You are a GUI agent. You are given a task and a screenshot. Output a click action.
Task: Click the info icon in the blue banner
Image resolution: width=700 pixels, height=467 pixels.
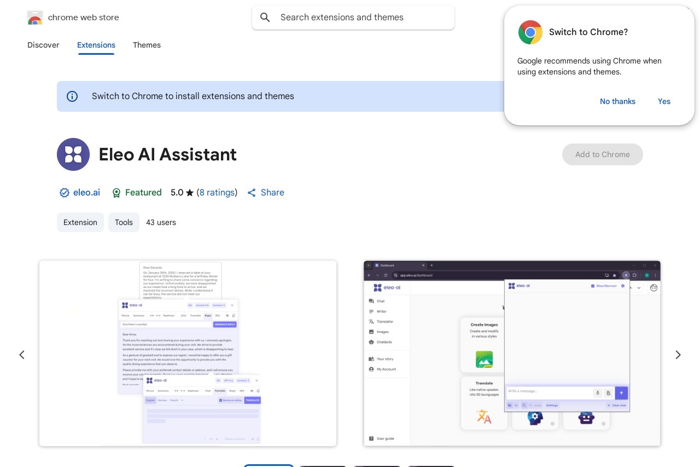72,96
